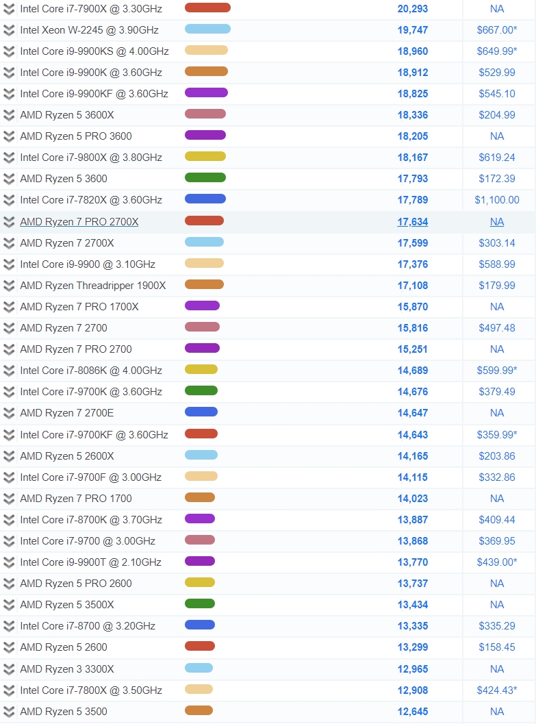Open Intel Core i7-7800X @ 3.50GHz link
The image size is (536, 724).
point(91,690)
